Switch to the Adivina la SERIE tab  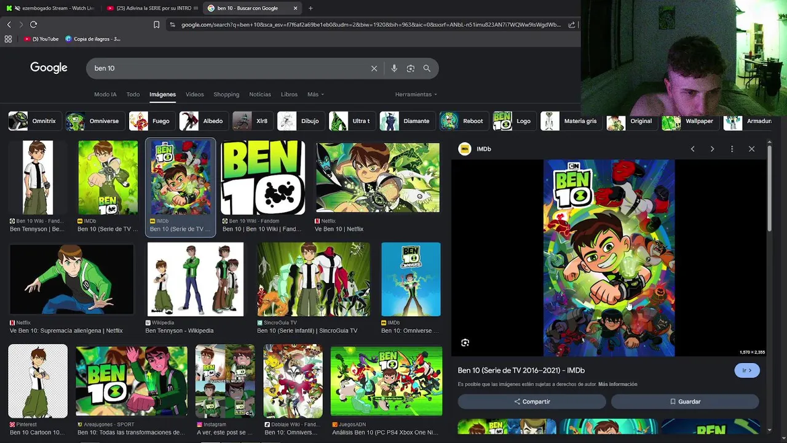152,8
